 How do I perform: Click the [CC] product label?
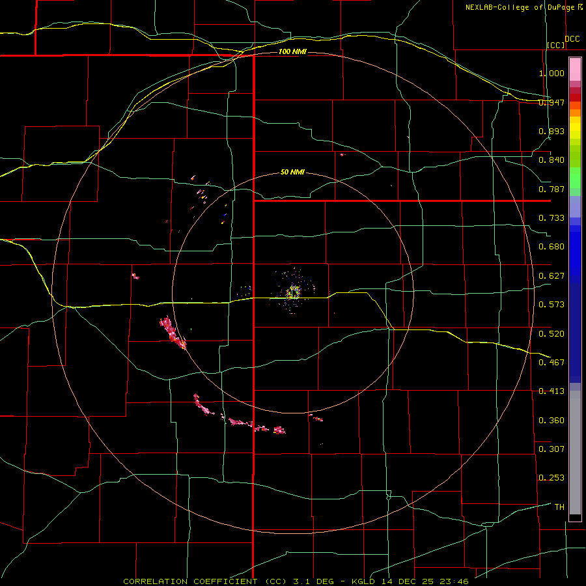[556, 45]
